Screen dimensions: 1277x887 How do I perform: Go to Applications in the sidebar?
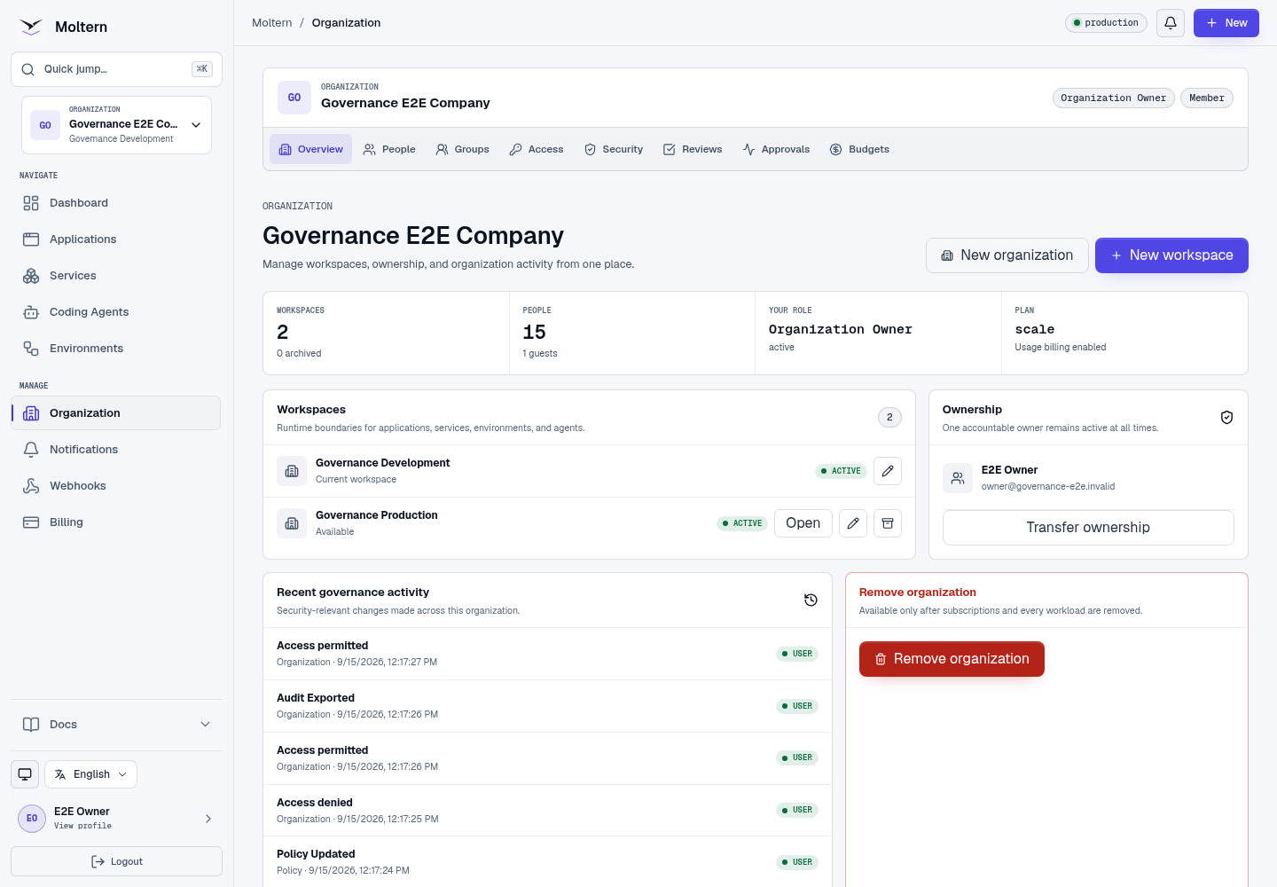coord(116,239)
